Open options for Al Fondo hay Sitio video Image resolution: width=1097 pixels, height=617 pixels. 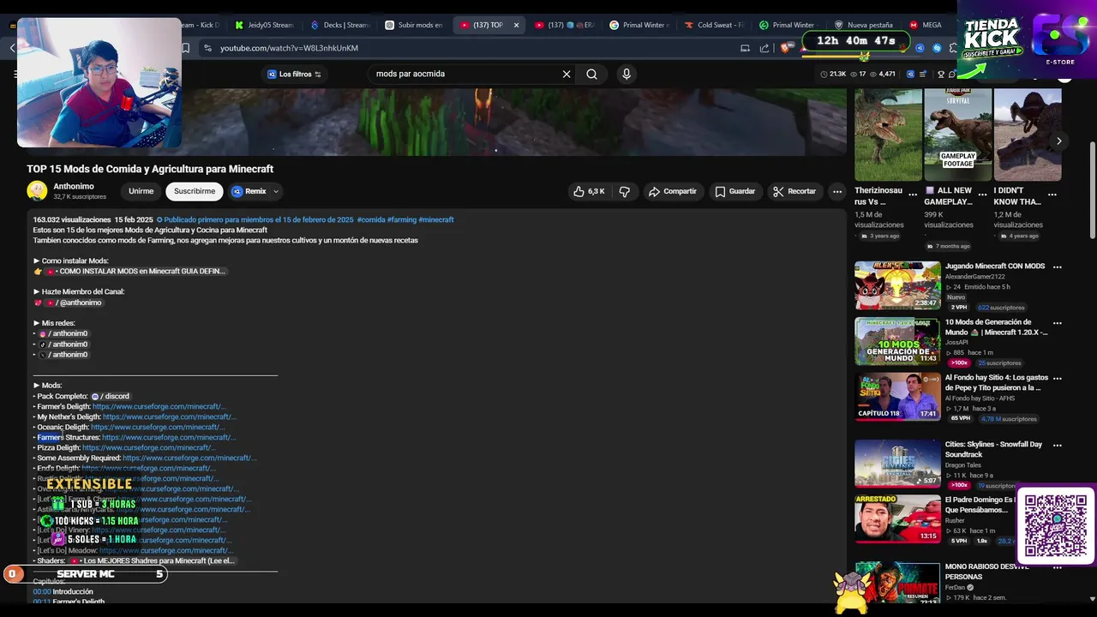click(1057, 378)
